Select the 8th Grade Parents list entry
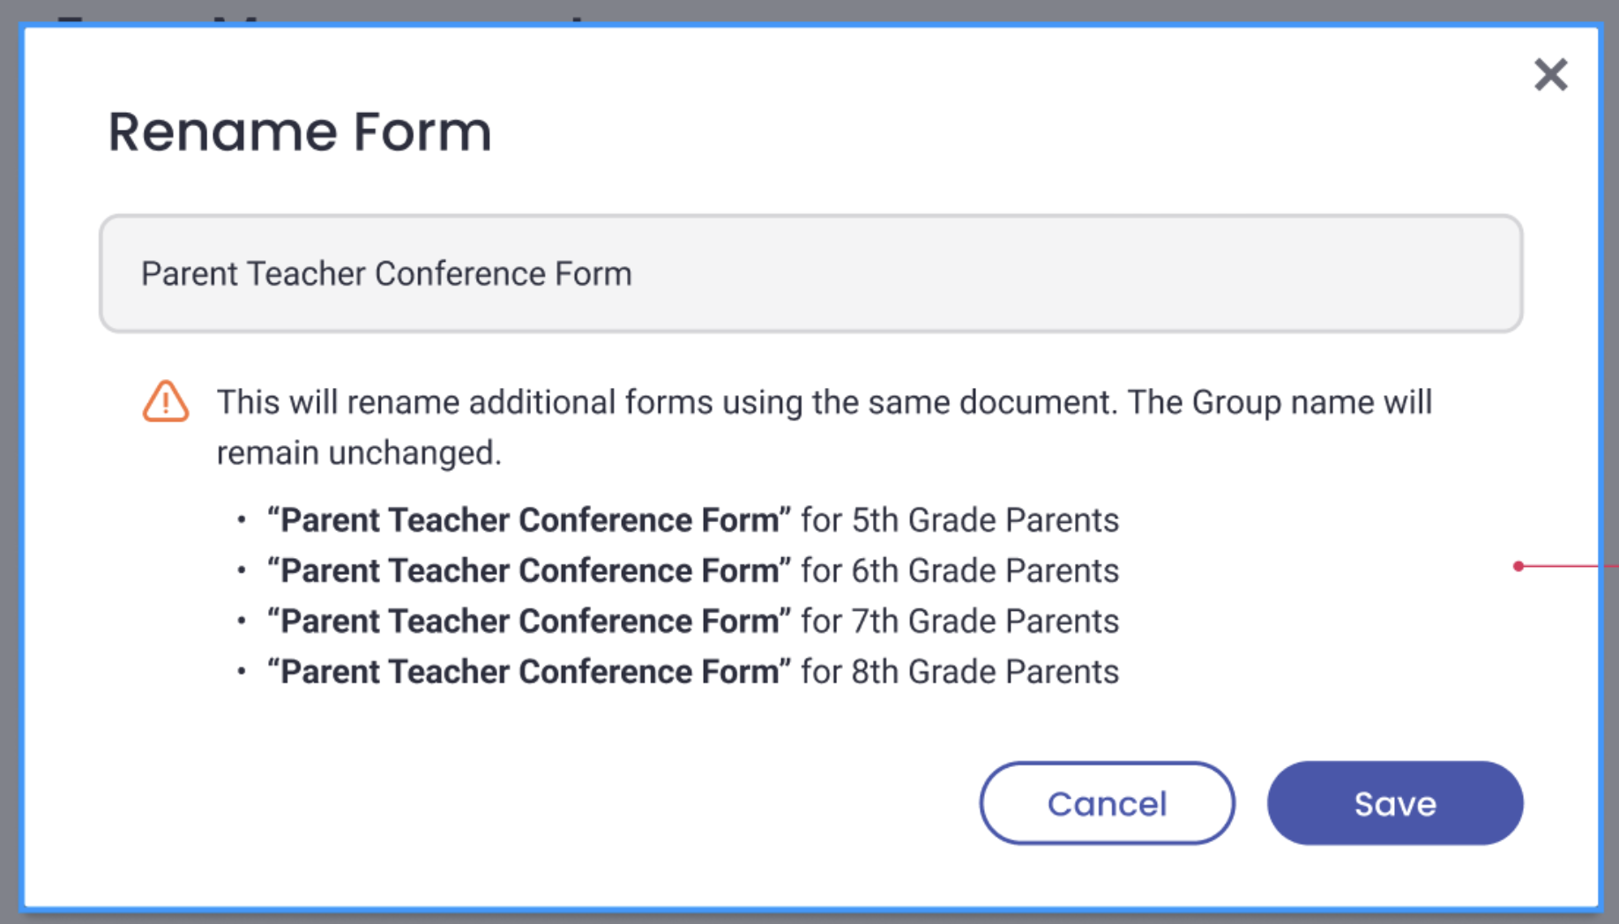This screenshot has height=924, width=1619. click(692, 672)
